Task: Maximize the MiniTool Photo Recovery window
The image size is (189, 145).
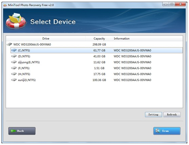Action: (172, 4)
